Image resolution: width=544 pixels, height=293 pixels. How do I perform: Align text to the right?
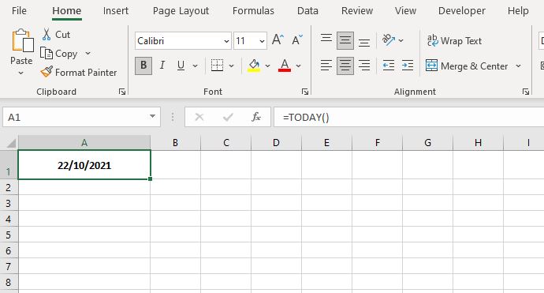(364, 66)
